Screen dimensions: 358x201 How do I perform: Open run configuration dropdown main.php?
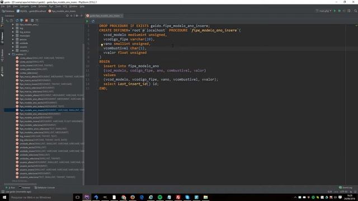(x=324, y=11)
